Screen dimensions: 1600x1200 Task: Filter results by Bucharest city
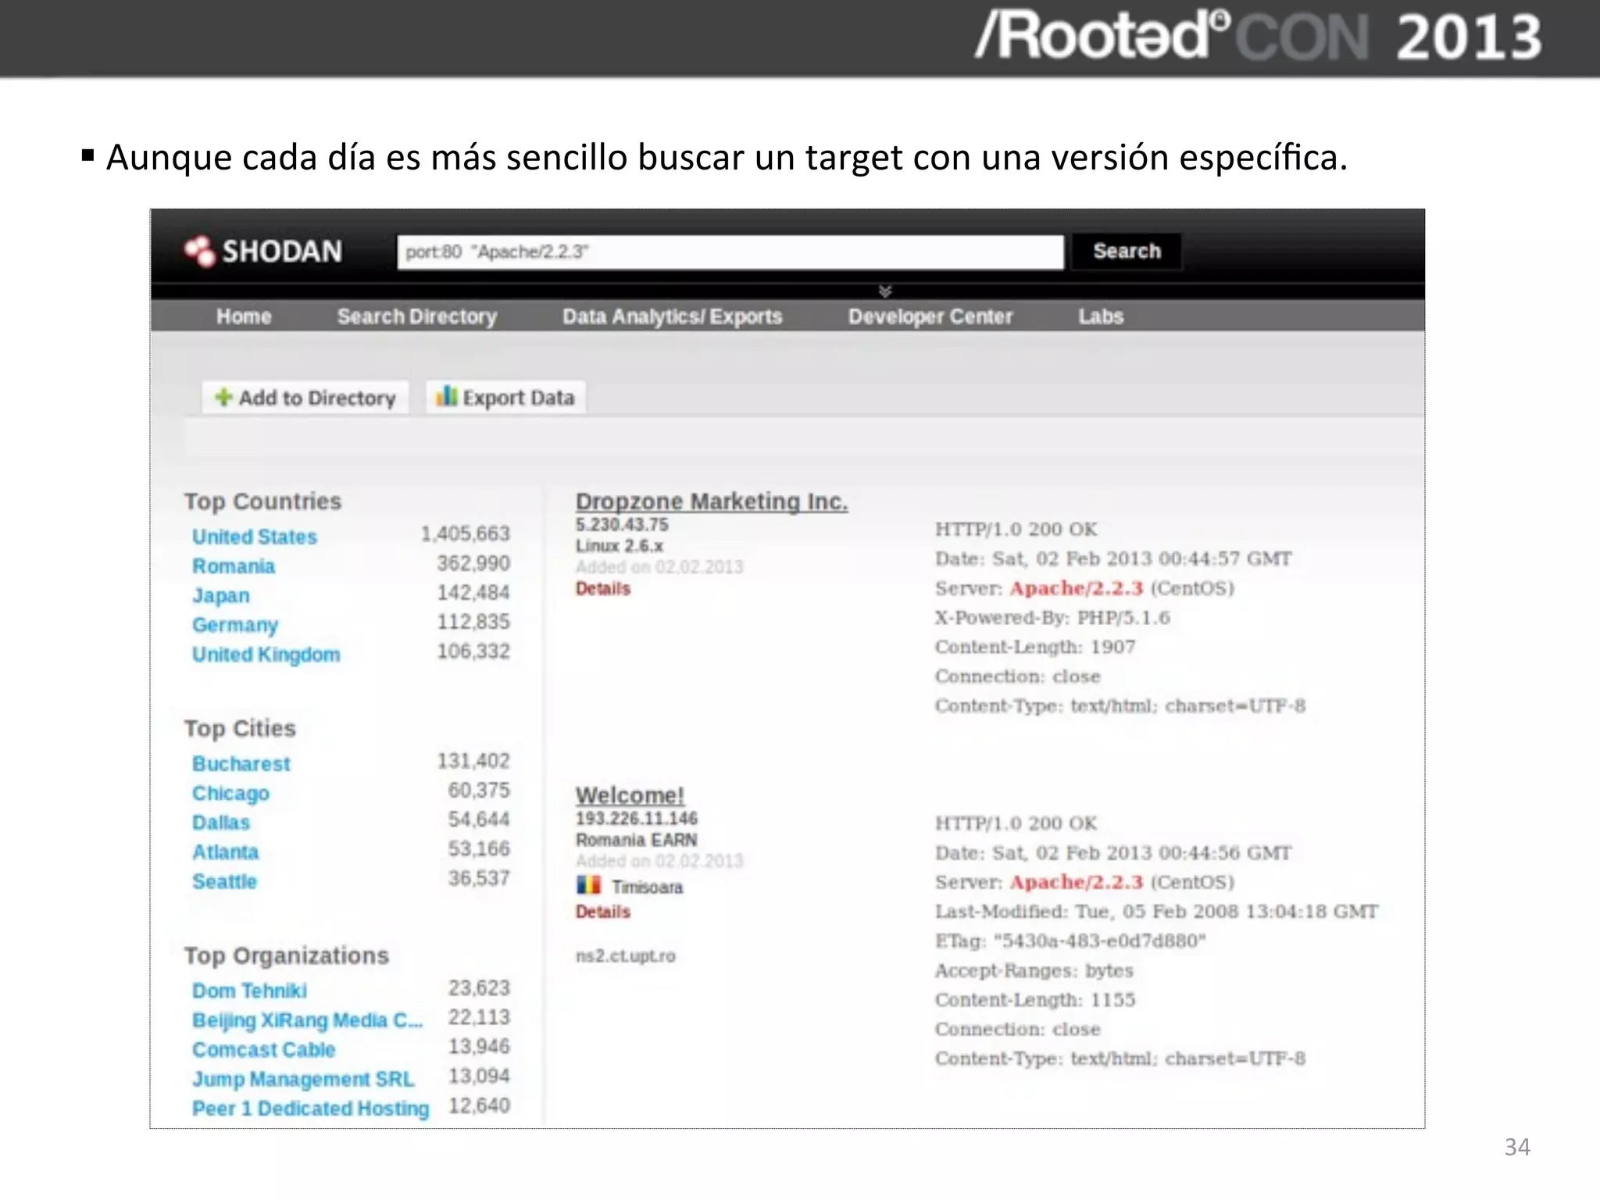241,763
